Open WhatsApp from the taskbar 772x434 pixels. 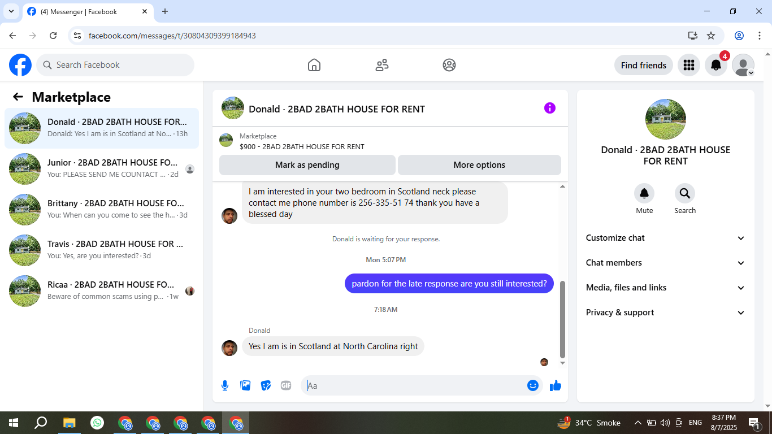tap(97, 423)
